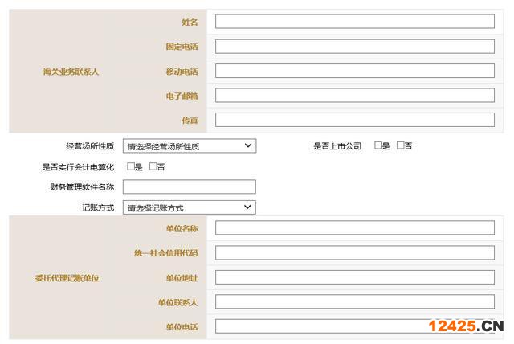Focus the 单位电话 input field

(x=321, y=326)
